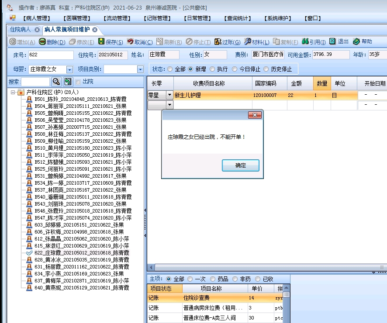Click the 退出 exit toolbar icon
The height and width of the screenshot is (323, 387).
click(x=332, y=41)
